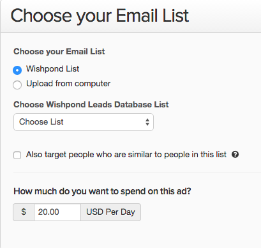Click the divider line above the spend section
261x248 pixels.
tap(137, 172)
